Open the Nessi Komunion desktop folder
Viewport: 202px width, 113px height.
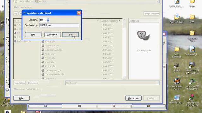click(177, 52)
